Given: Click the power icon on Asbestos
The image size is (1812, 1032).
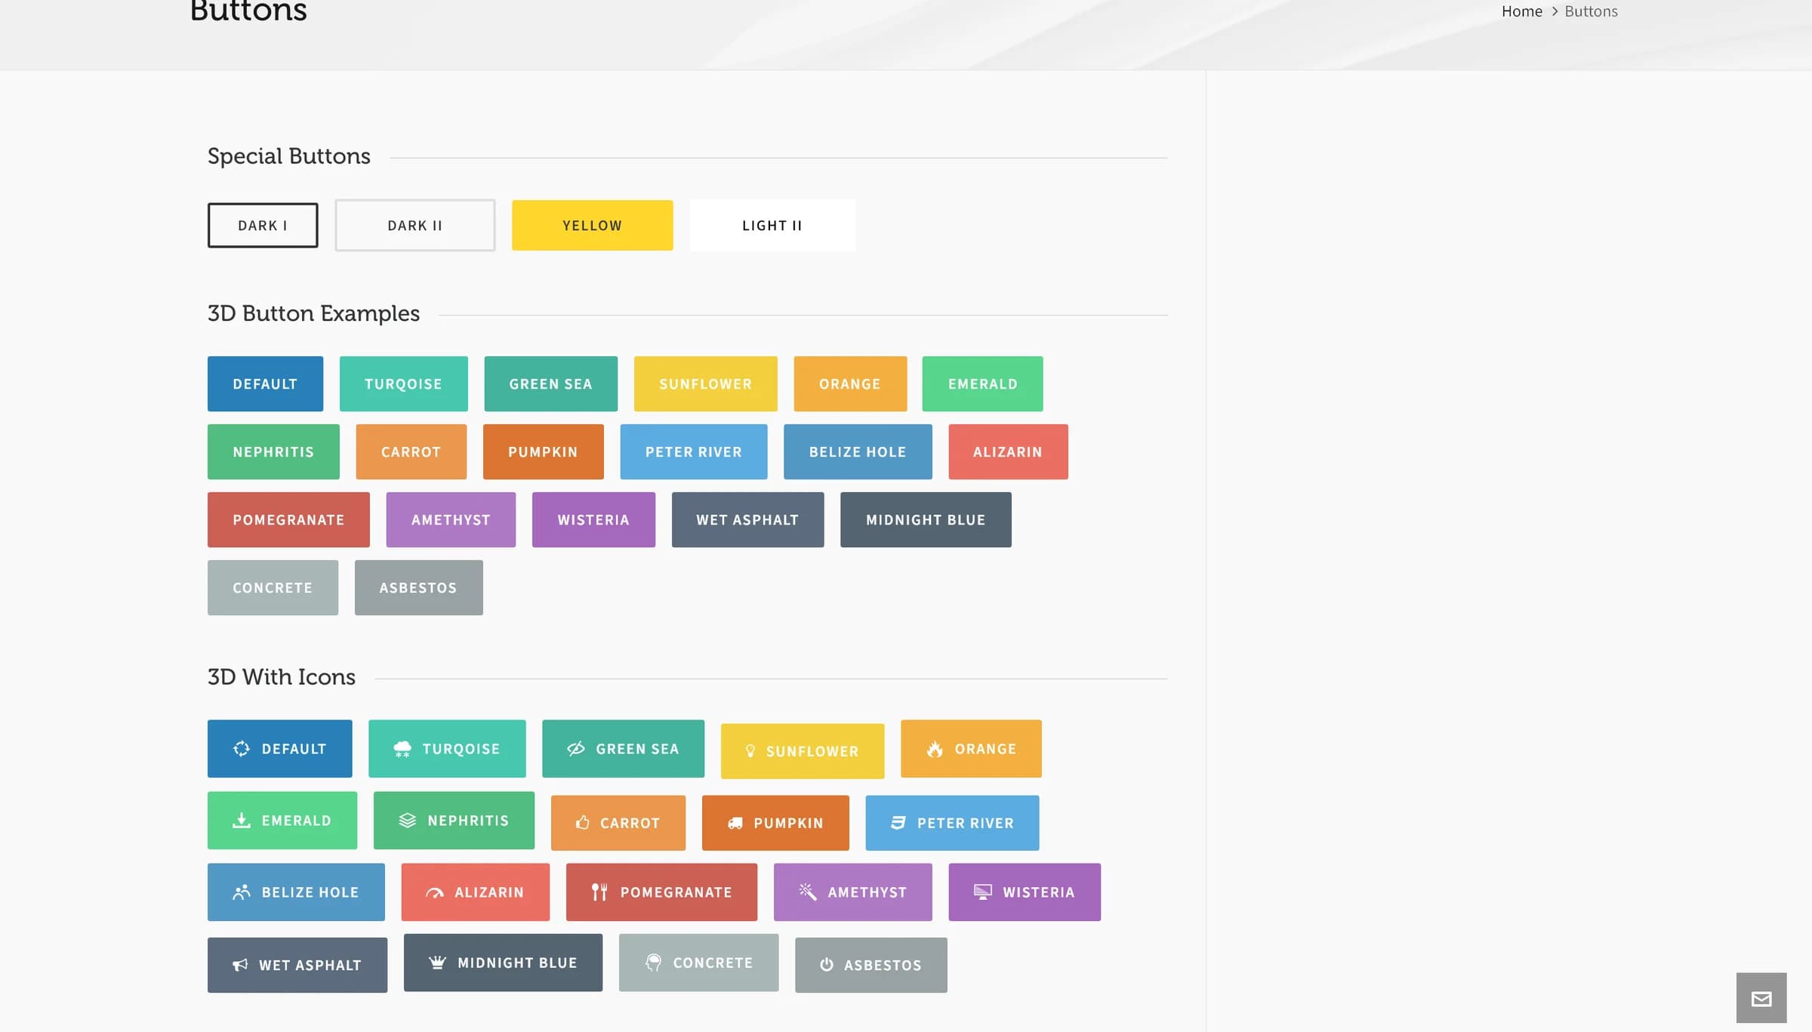Looking at the screenshot, I should click(x=827, y=965).
